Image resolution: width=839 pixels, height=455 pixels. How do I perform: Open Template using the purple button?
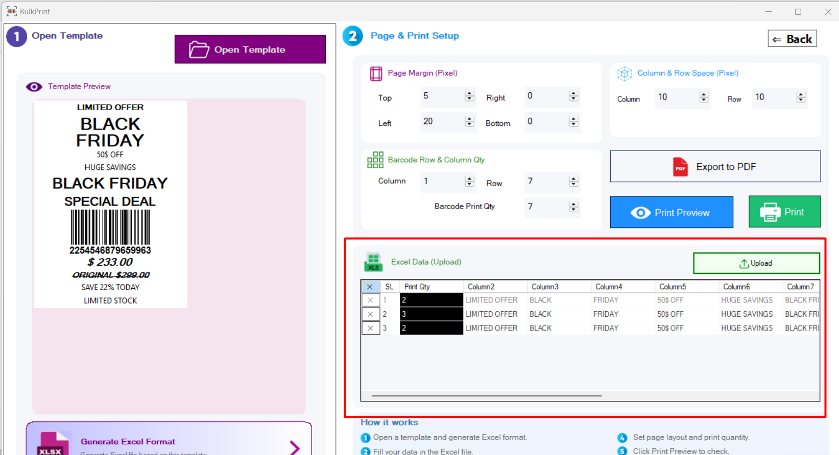(250, 49)
